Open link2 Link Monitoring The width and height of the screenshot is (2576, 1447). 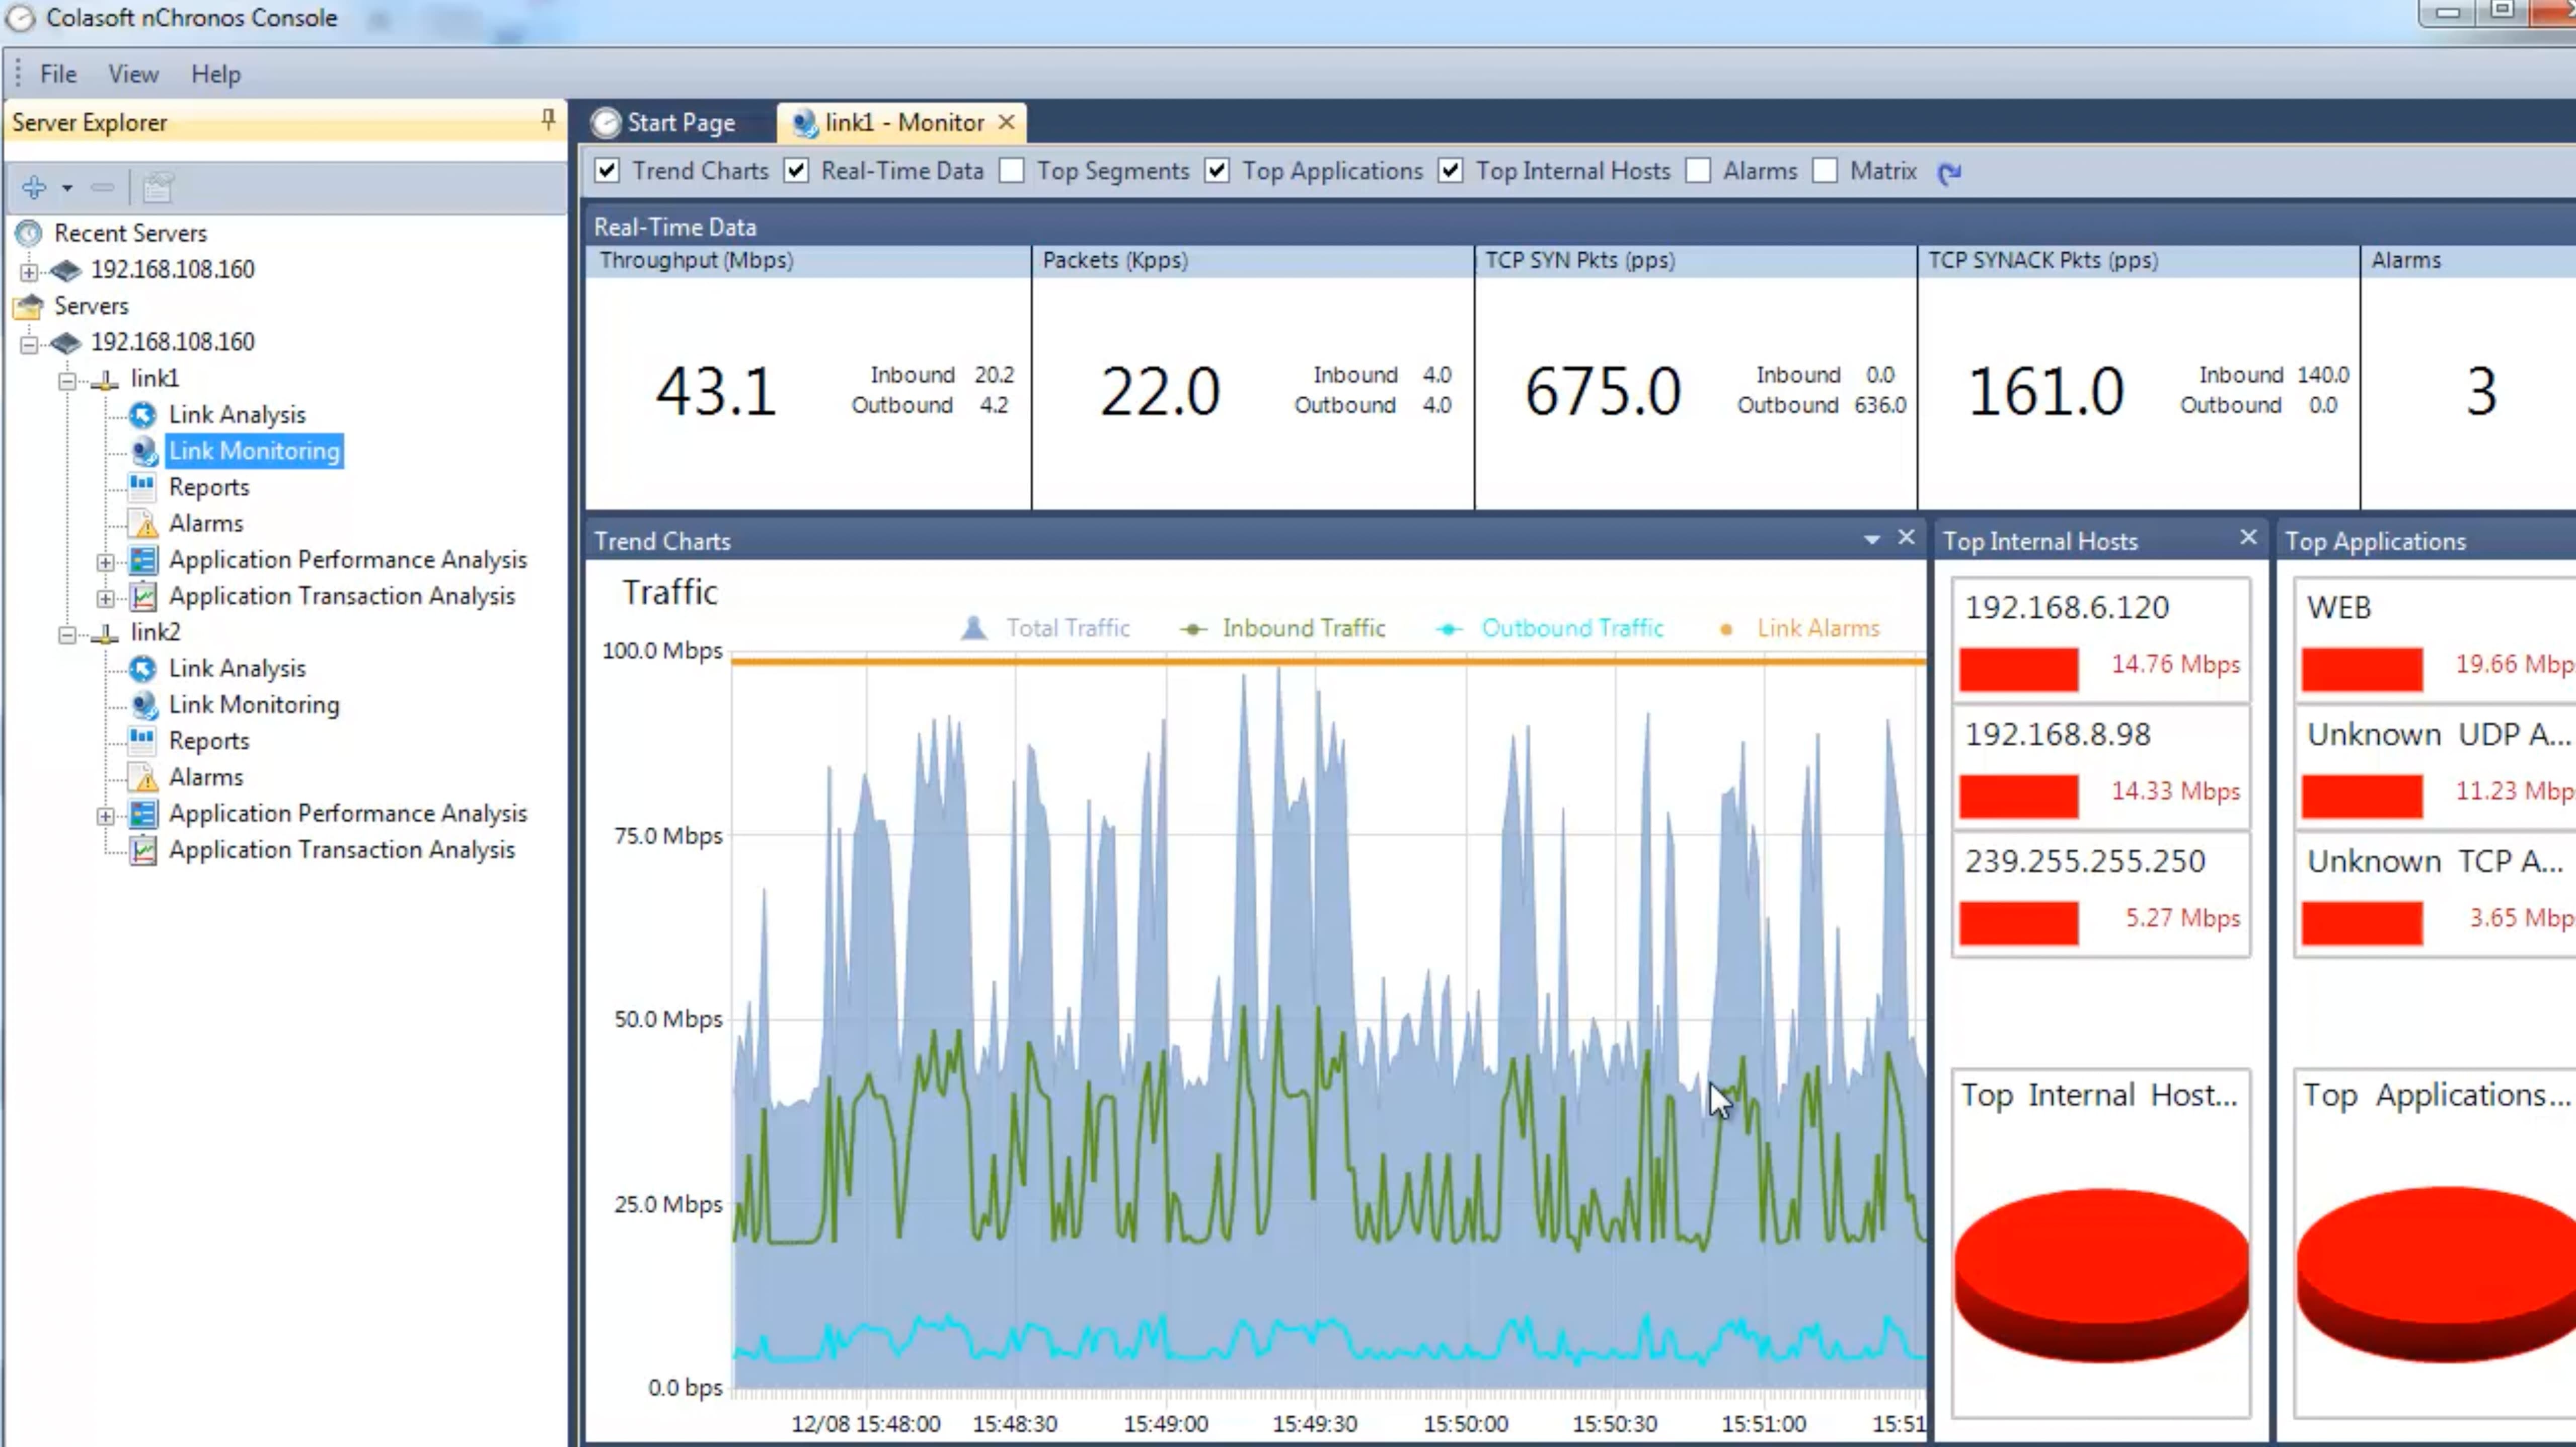[x=254, y=705]
